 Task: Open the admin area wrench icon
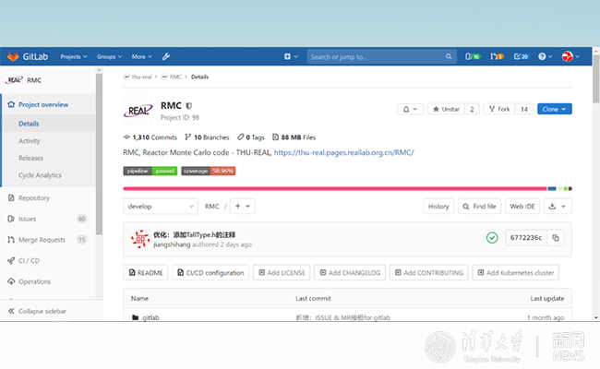[x=166, y=56]
